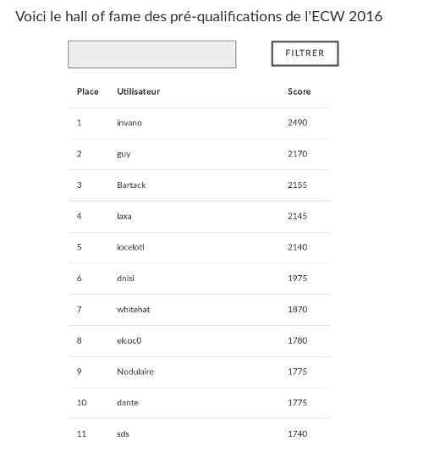Select the Score column header

299,91
